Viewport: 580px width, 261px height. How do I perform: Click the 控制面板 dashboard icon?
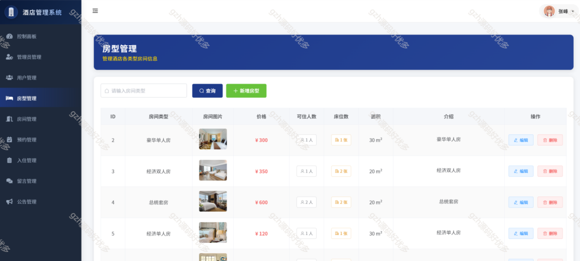point(10,36)
